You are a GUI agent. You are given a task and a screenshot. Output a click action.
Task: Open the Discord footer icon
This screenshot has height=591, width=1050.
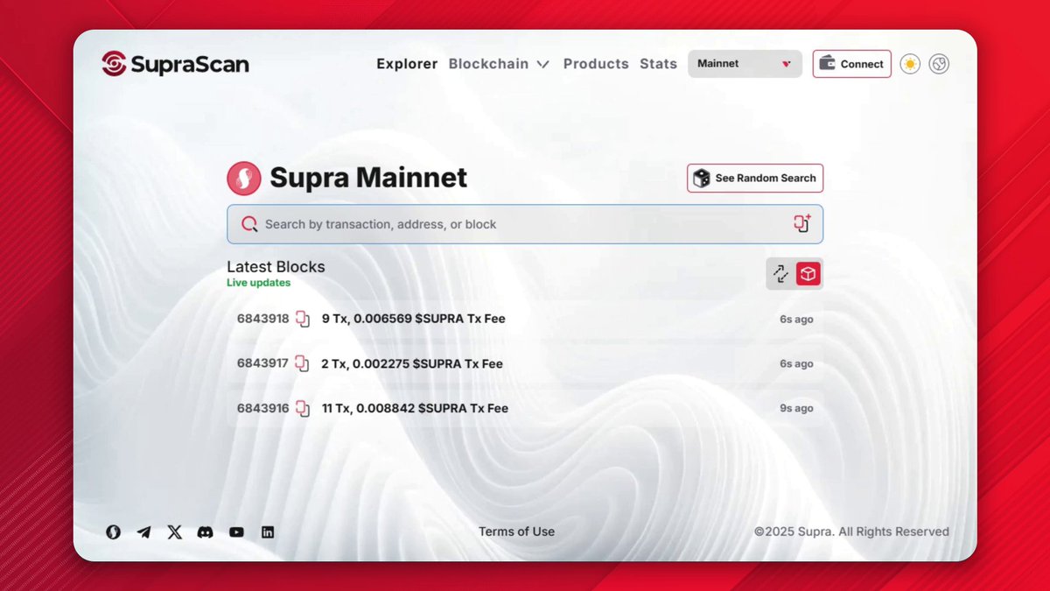205,531
